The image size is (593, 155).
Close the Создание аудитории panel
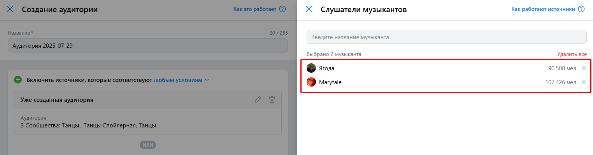click(10, 9)
